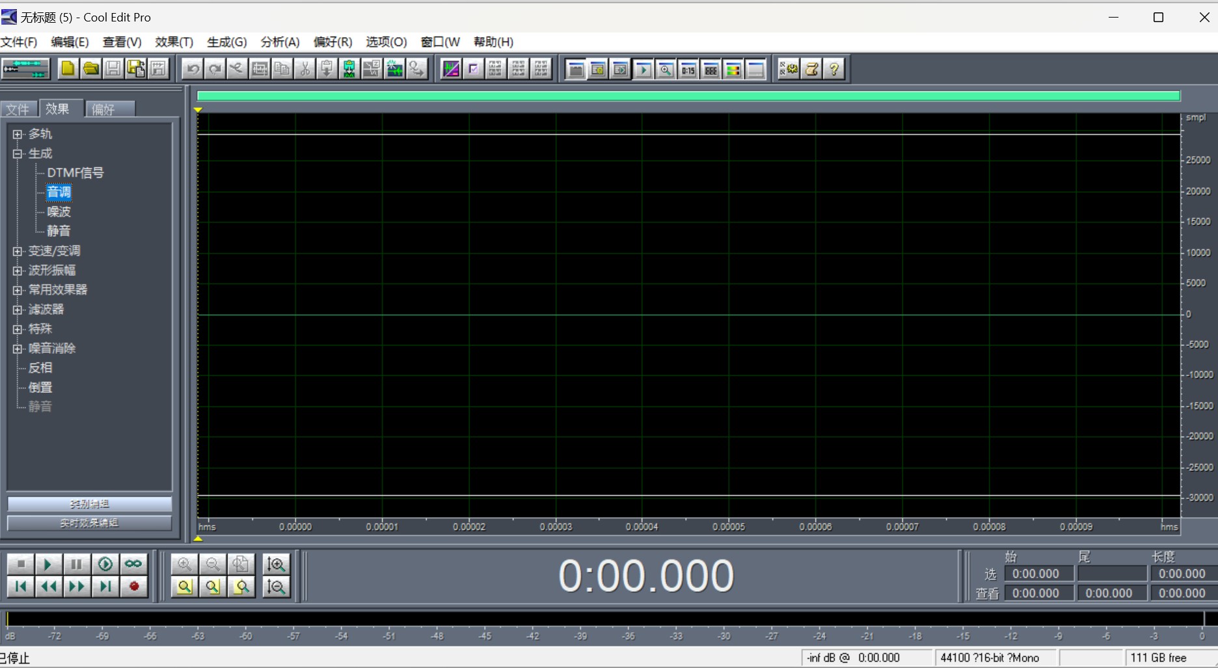Switch to the 偏好 panel tab

tap(109, 109)
